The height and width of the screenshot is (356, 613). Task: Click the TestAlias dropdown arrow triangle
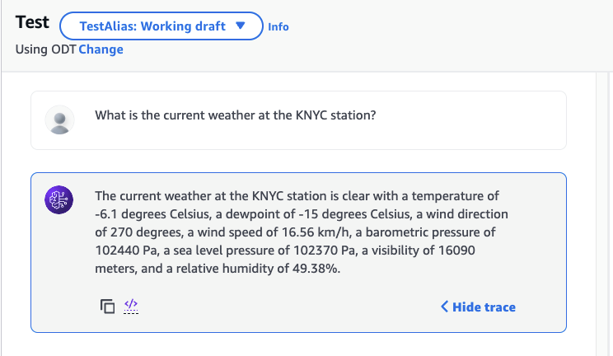241,26
